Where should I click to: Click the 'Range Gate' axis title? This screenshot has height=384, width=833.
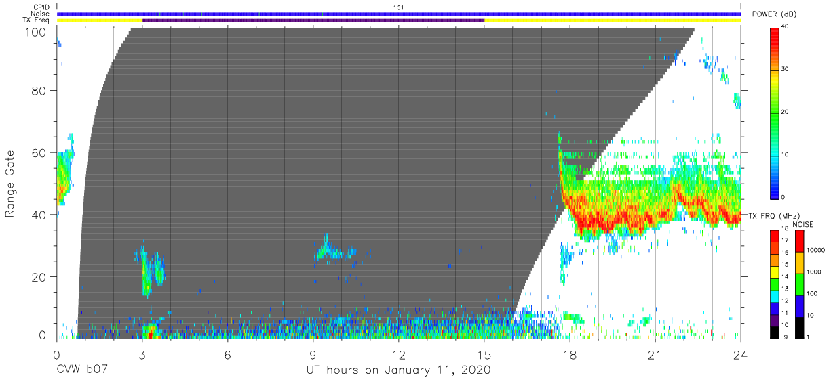coord(10,184)
